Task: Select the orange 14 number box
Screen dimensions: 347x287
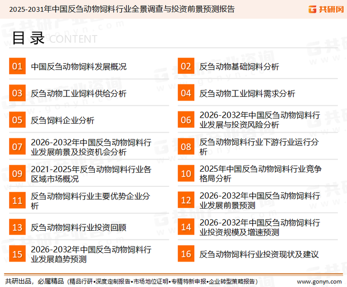Action: tap(186, 227)
